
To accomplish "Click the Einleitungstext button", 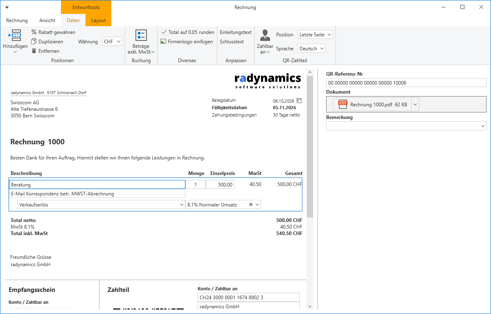I will click(x=236, y=32).
